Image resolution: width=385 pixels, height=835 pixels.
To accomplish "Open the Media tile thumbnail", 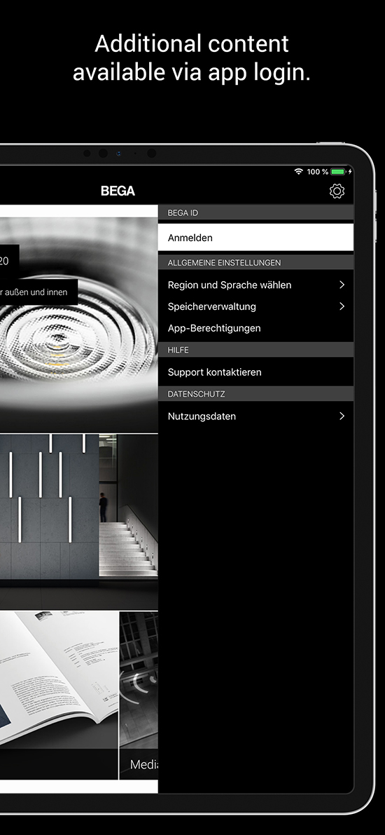I will tap(139, 695).
